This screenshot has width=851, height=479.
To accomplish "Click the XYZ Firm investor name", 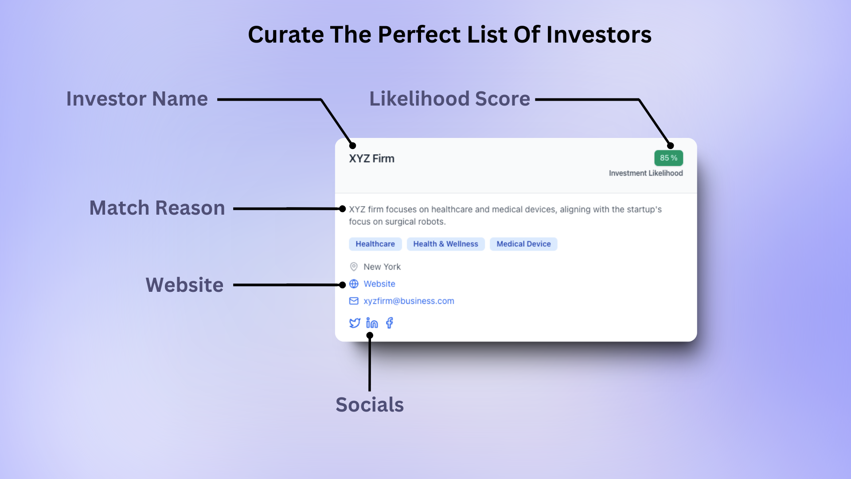I will (x=371, y=159).
